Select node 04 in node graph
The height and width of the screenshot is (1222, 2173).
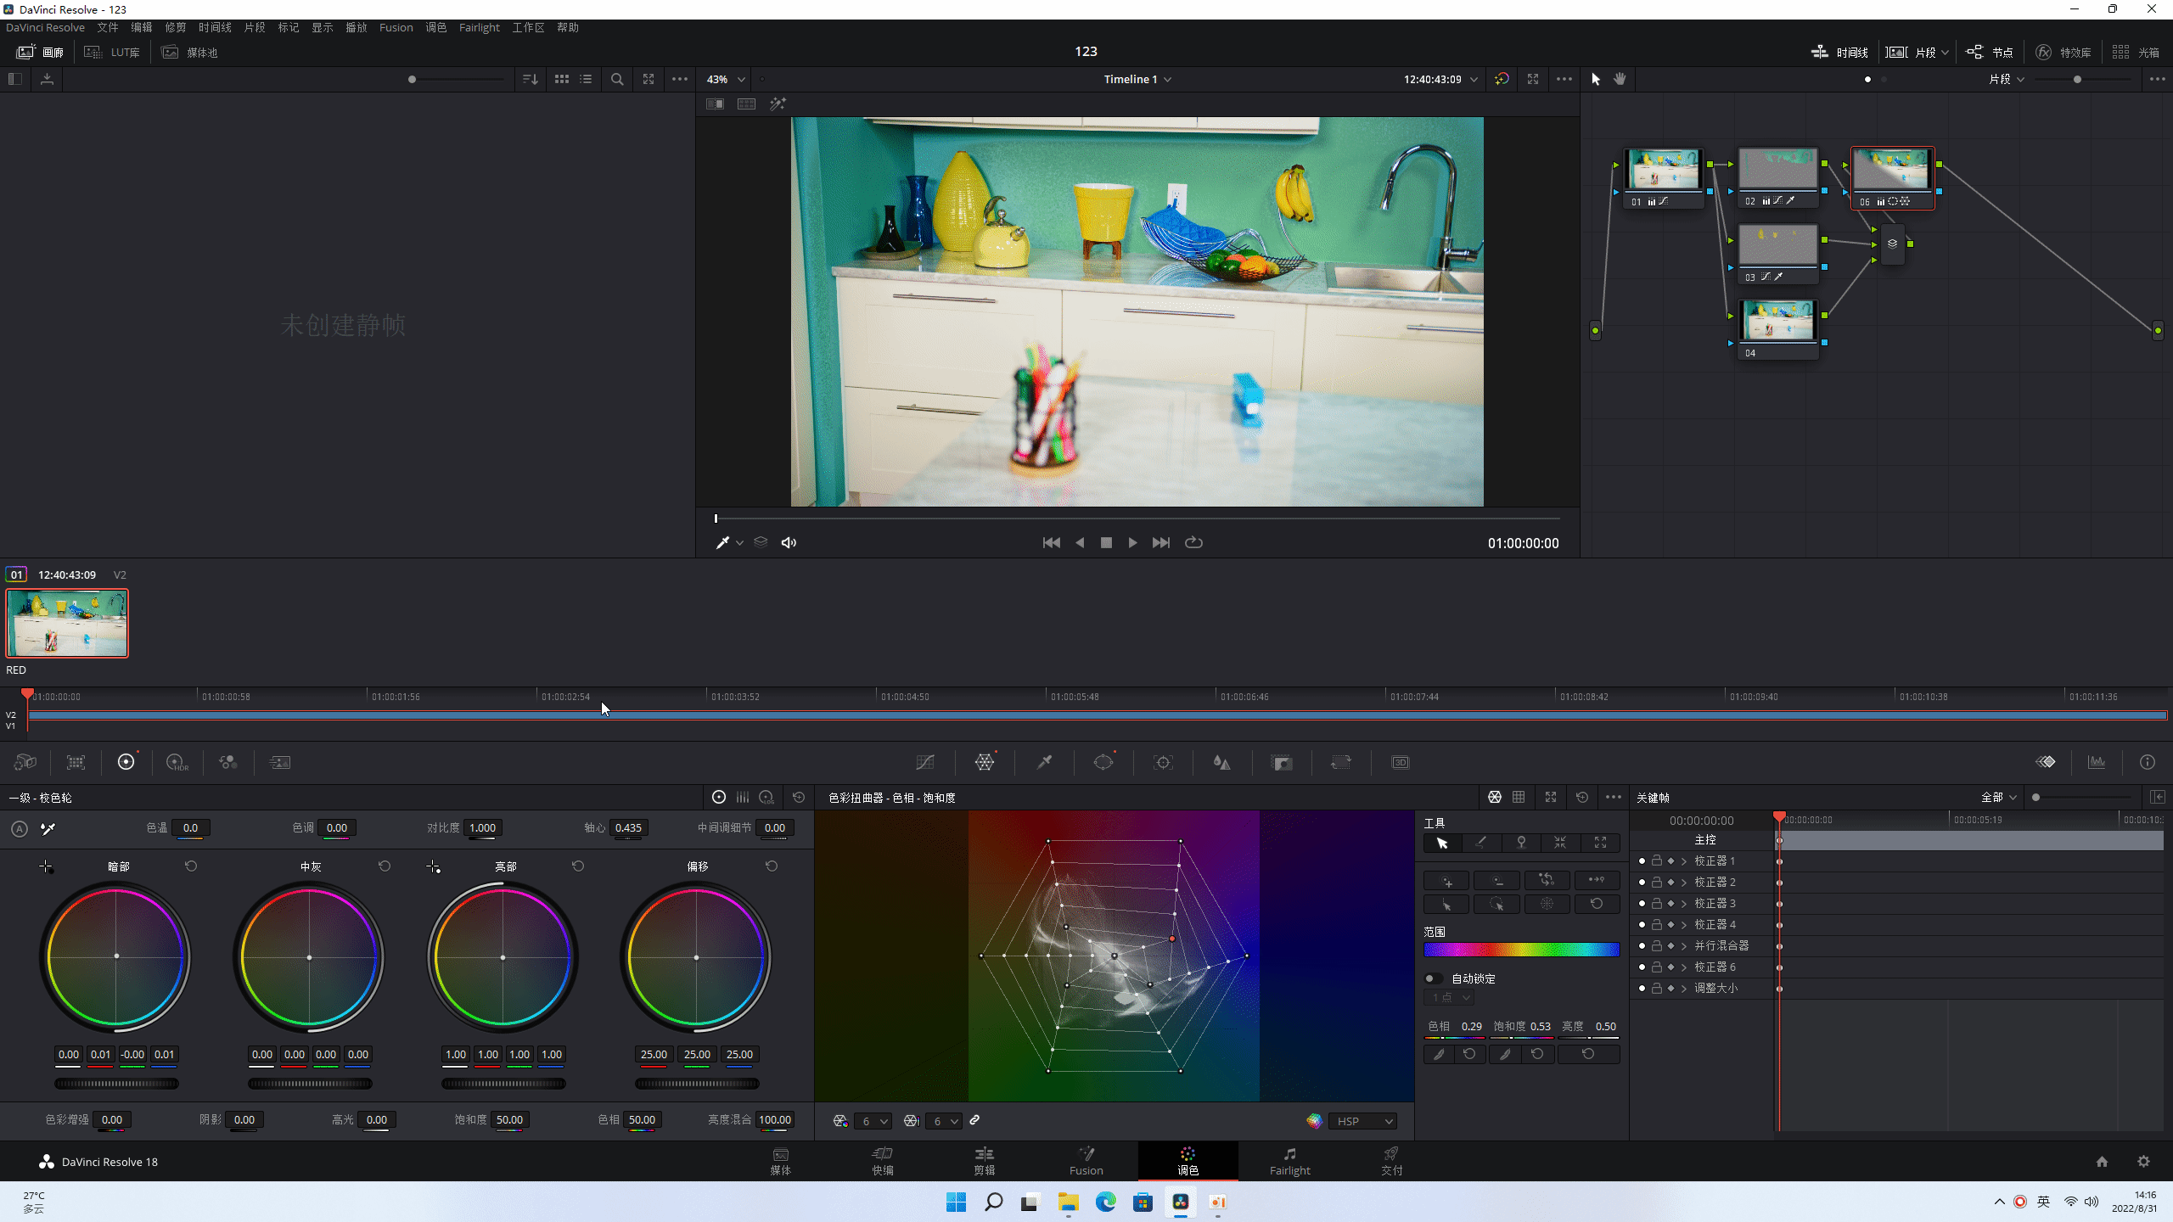[x=1777, y=322]
